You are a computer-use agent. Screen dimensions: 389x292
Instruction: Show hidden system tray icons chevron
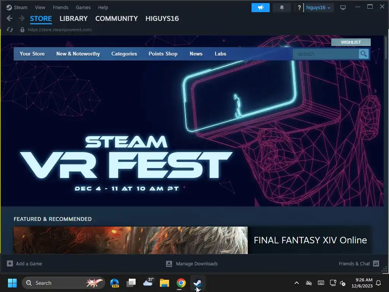(296, 283)
